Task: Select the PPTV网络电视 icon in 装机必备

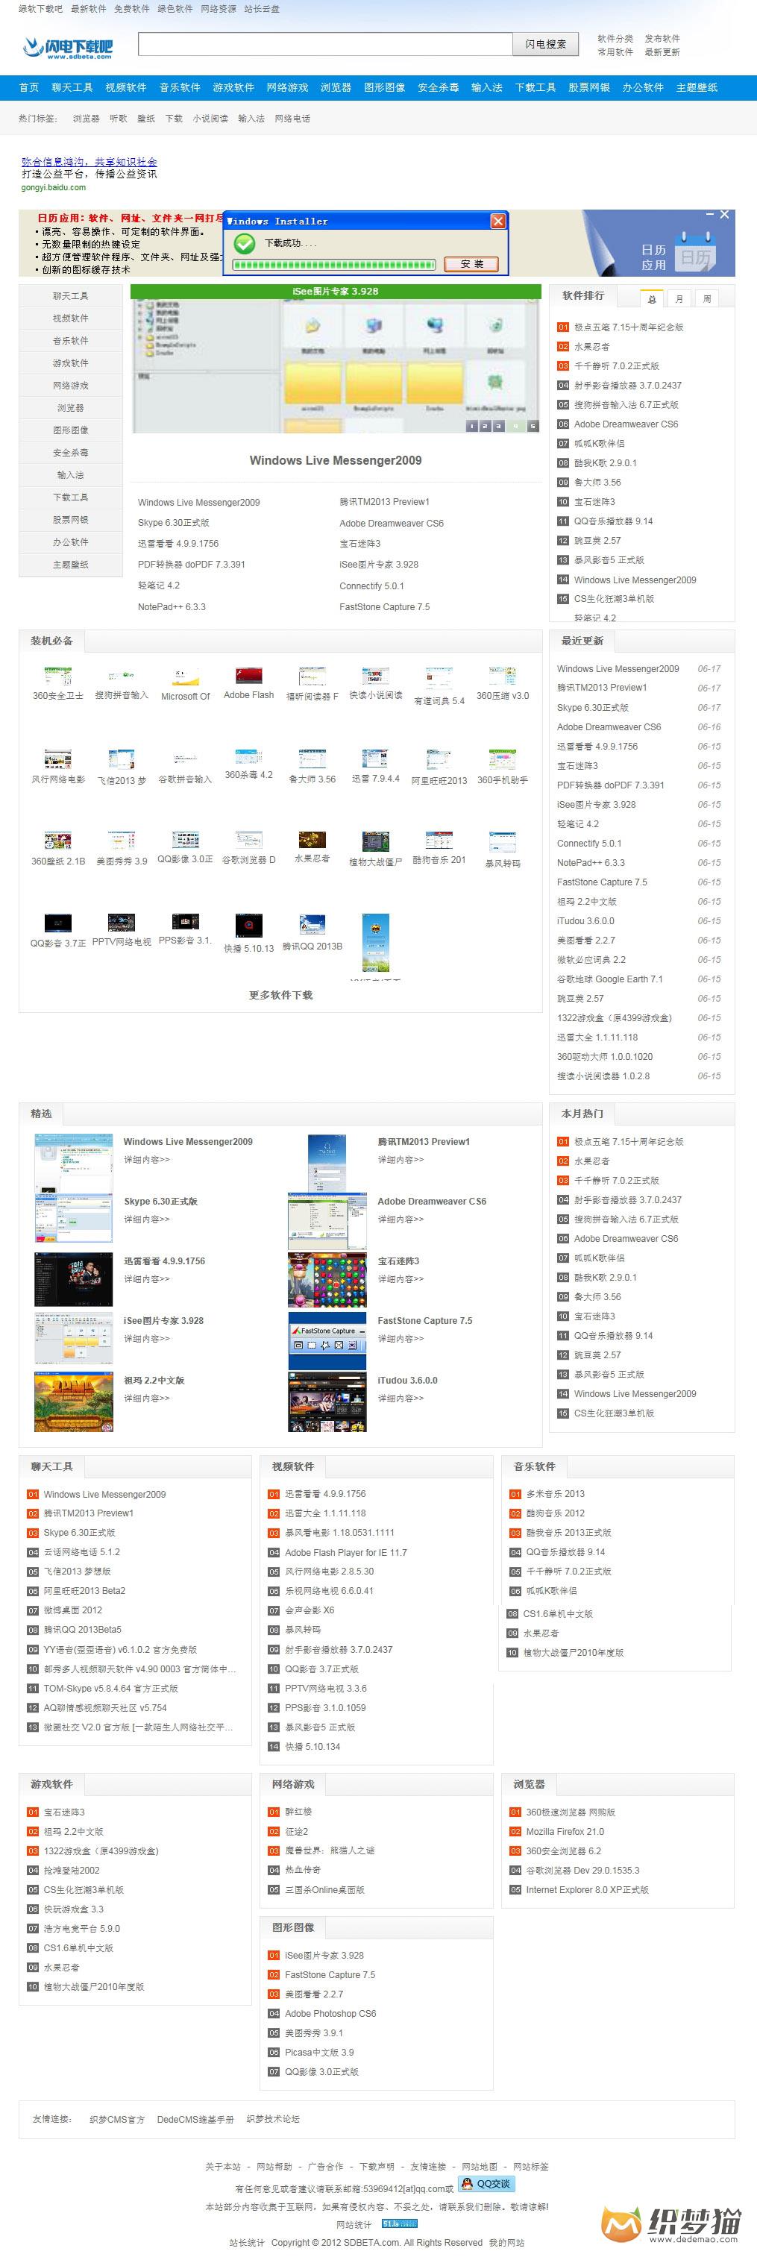Action: click(x=122, y=923)
